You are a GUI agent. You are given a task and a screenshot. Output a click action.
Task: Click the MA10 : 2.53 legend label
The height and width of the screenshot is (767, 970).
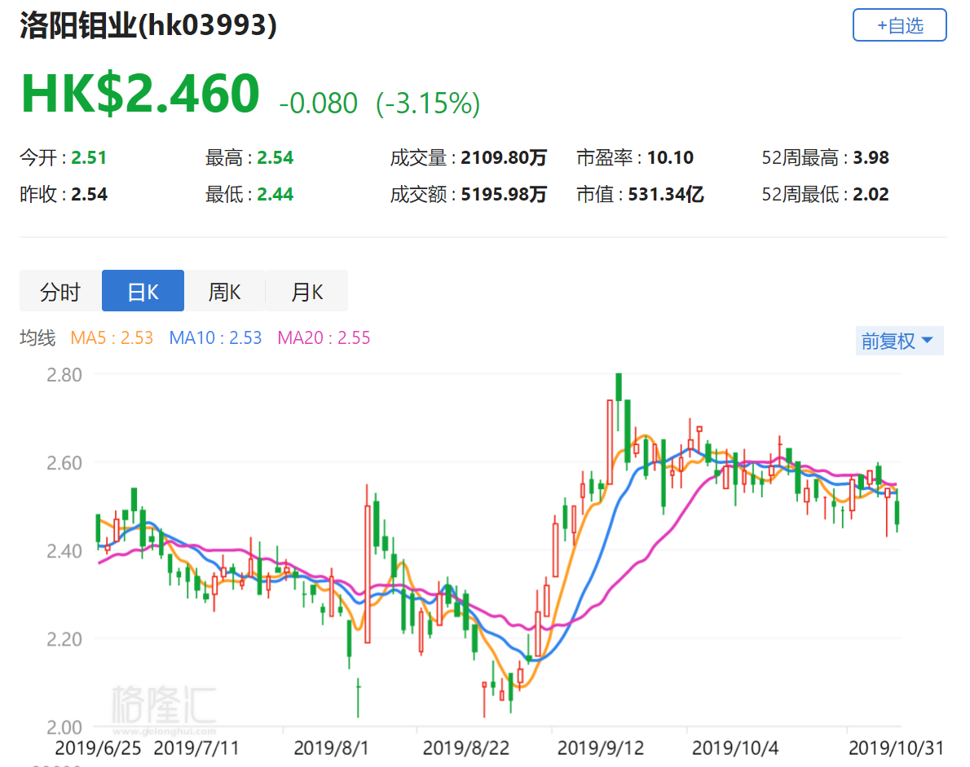(x=215, y=337)
